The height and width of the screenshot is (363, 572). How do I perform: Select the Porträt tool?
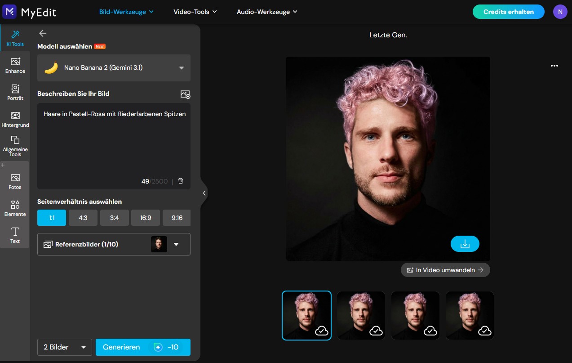pos(15,92)
